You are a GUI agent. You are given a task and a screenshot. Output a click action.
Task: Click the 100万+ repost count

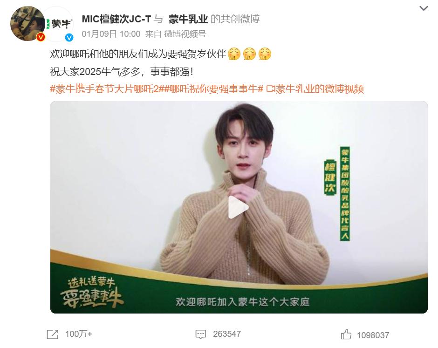pos(78,334)
